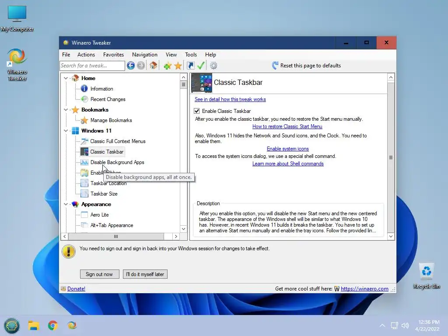Open Alt+Tab Appearance tweak

112,225
